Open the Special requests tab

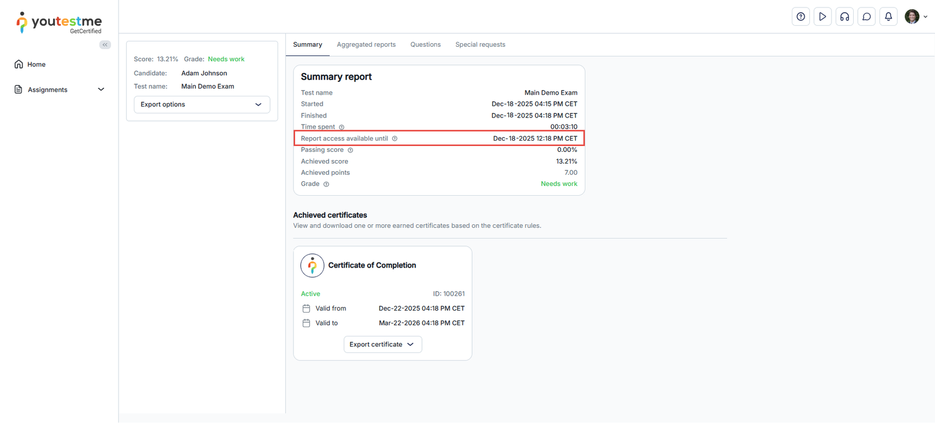coord(480,44)
